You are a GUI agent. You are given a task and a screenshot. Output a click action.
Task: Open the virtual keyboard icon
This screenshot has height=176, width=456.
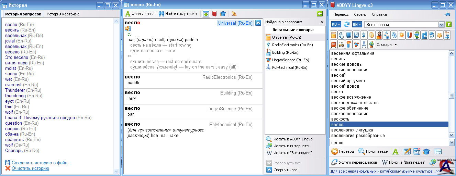438,151
